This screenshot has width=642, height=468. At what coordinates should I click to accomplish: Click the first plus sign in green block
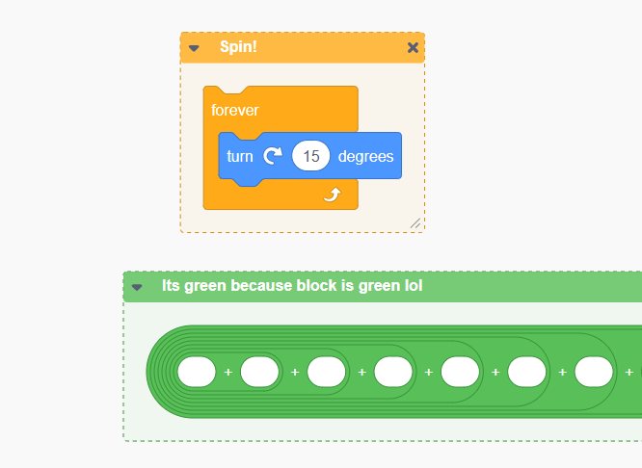(228, 372)
